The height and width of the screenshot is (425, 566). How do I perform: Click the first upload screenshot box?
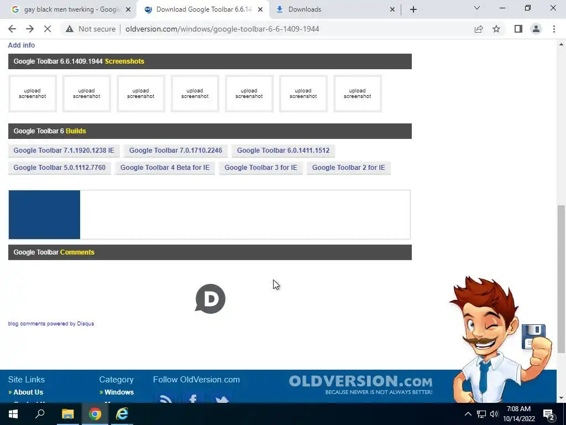pos(33,94)
